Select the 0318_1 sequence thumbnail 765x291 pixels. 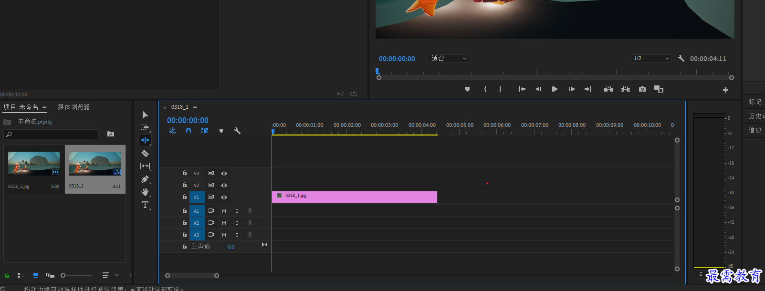(x=95, y=164)
